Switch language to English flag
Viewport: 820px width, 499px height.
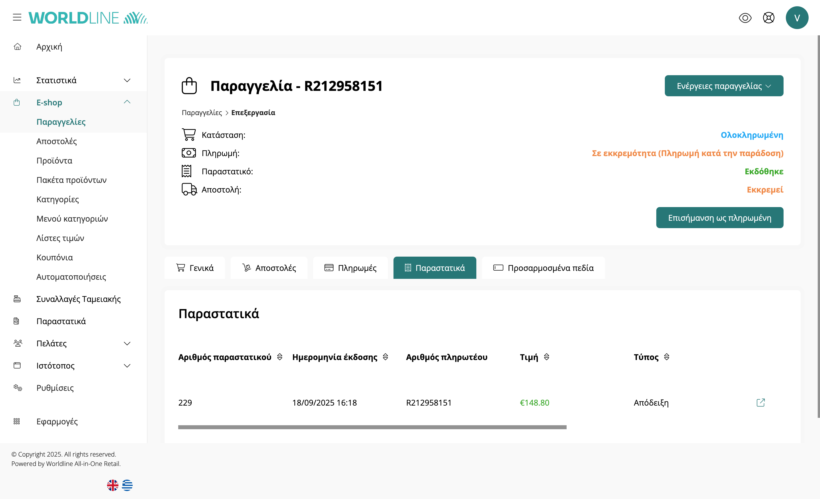112,485
